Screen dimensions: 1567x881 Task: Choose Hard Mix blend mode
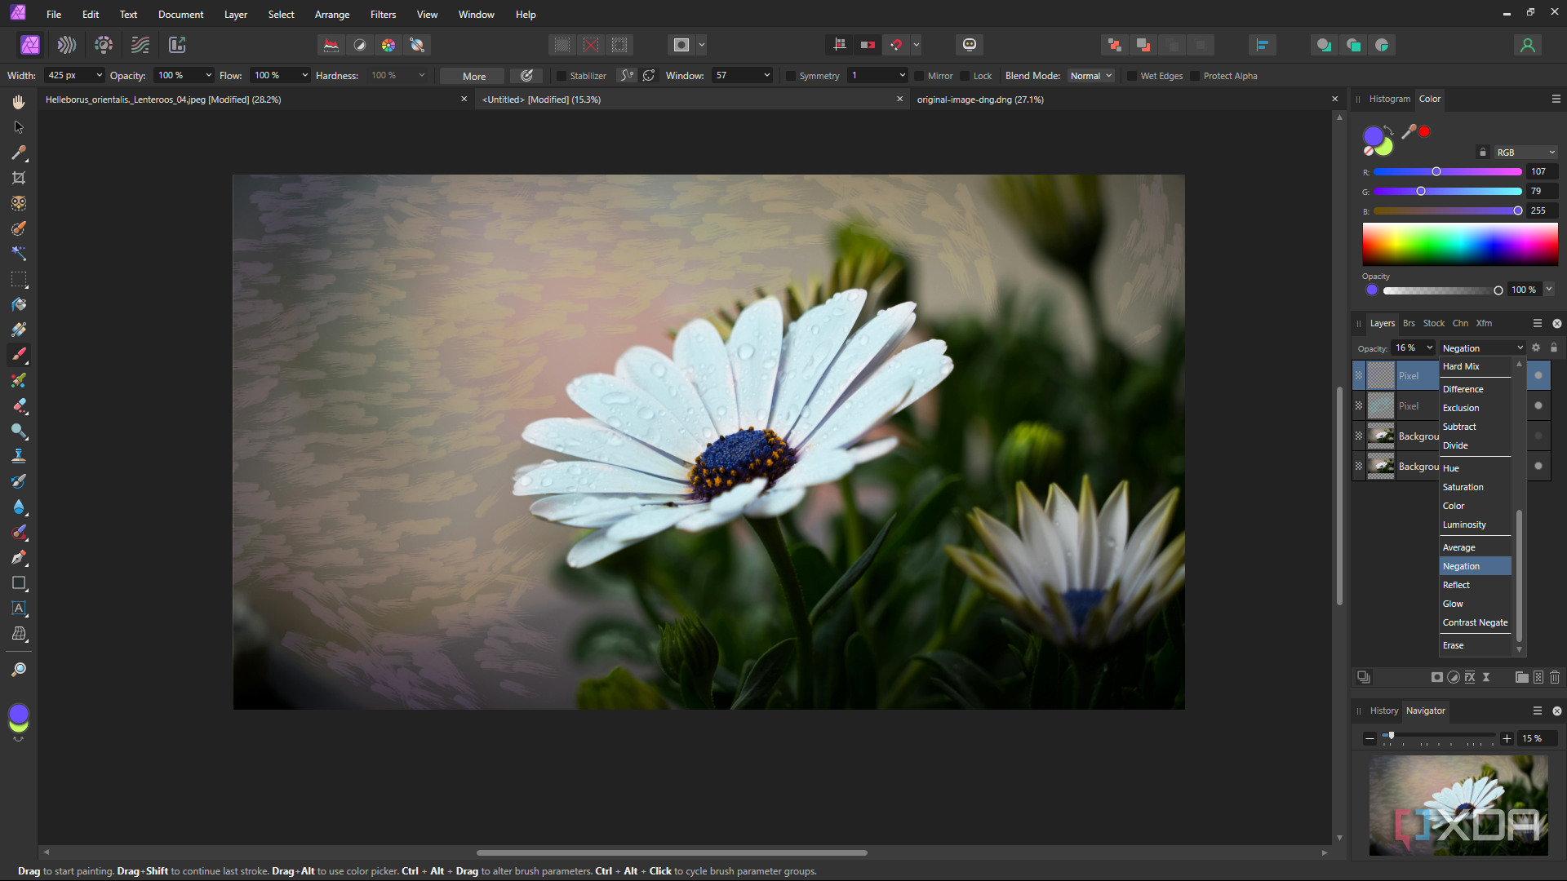[1475, 366]
